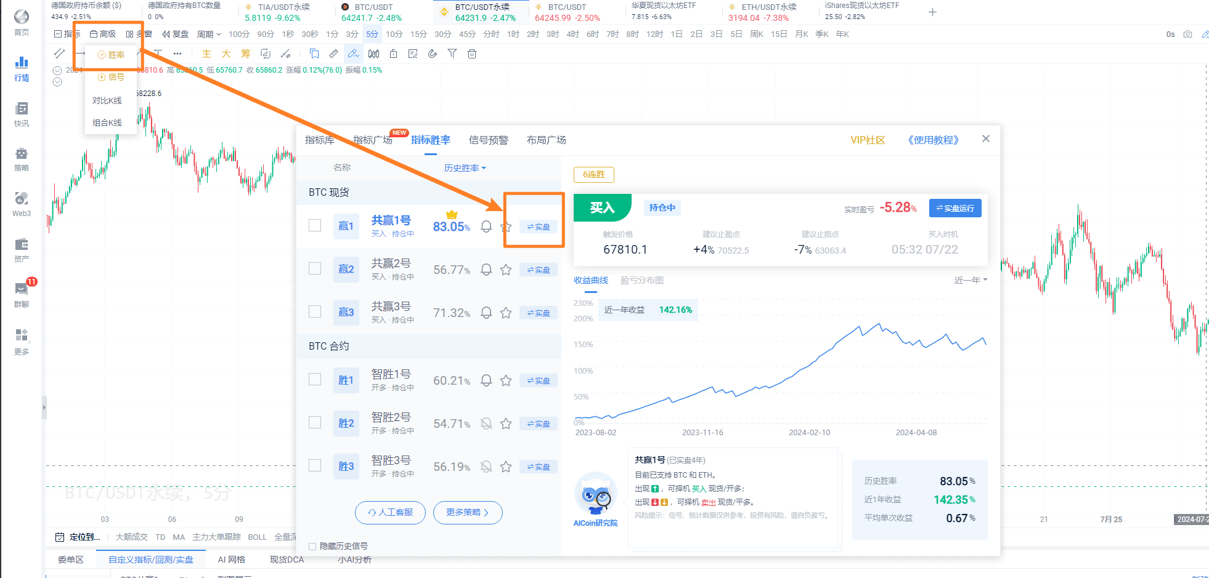This screenshot has height=578, width=1209.
Task: Favorite 智胜1号 with the star icon
Action: (506, 380)
